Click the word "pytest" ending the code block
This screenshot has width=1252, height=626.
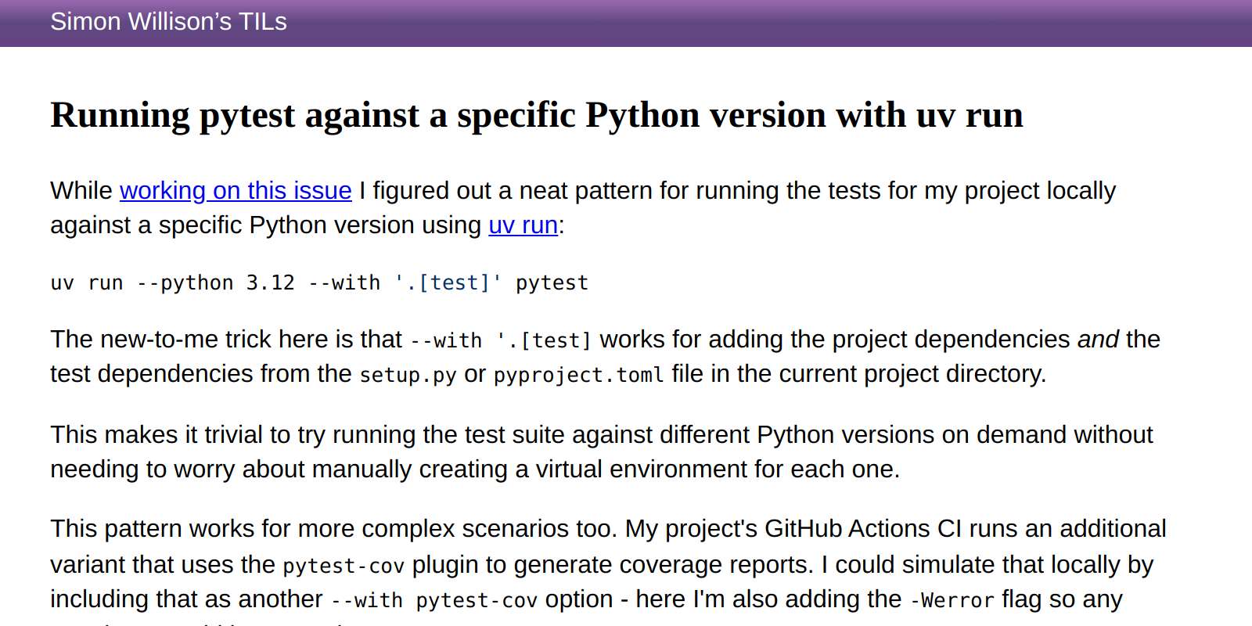click(x=552, y=282)
